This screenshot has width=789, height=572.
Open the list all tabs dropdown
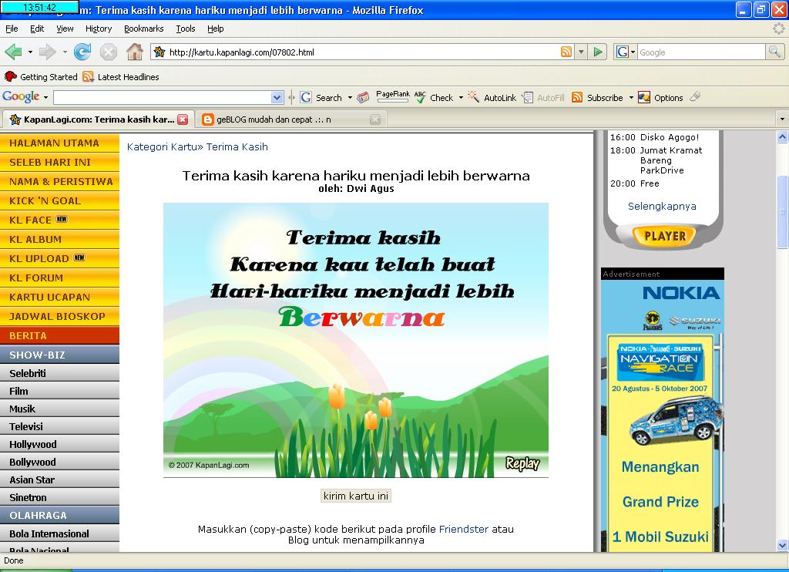click(x=782, y=119)
